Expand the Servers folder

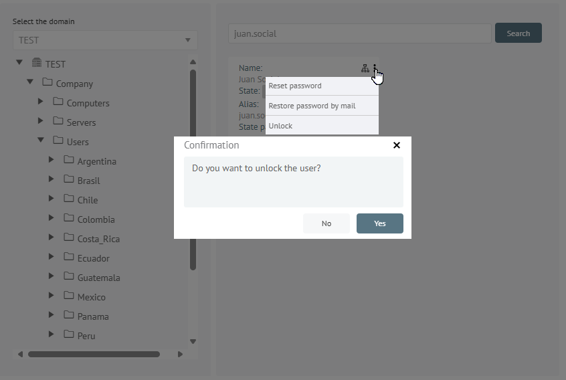point(40,121)
